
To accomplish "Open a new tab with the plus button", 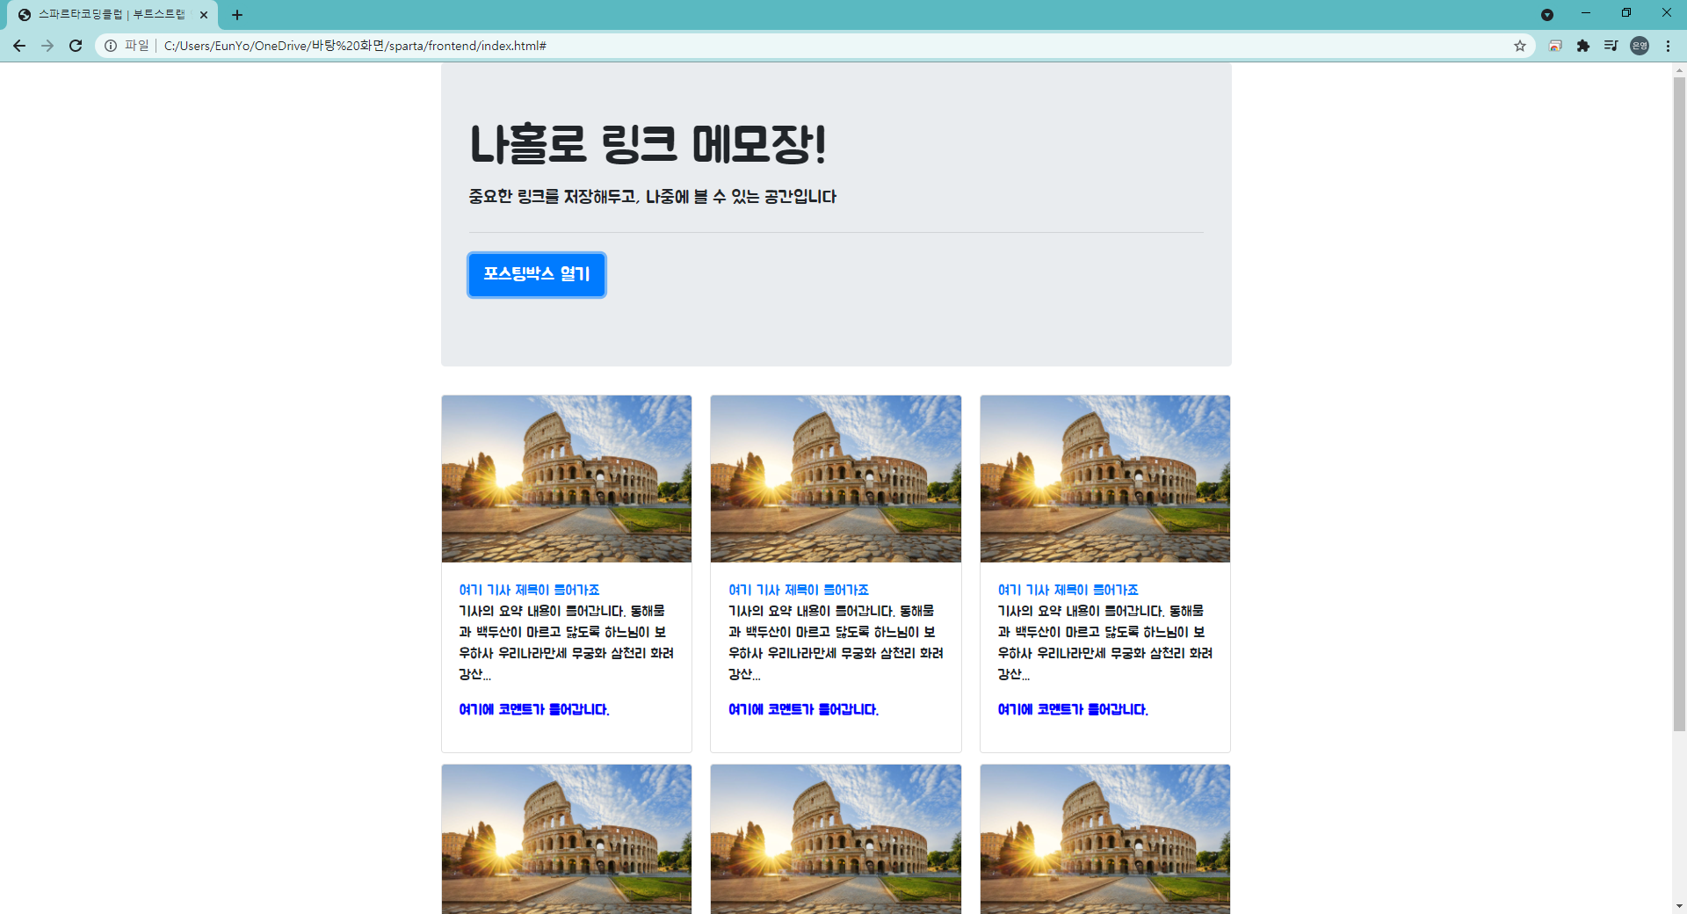I will click(x=237, y=15).
